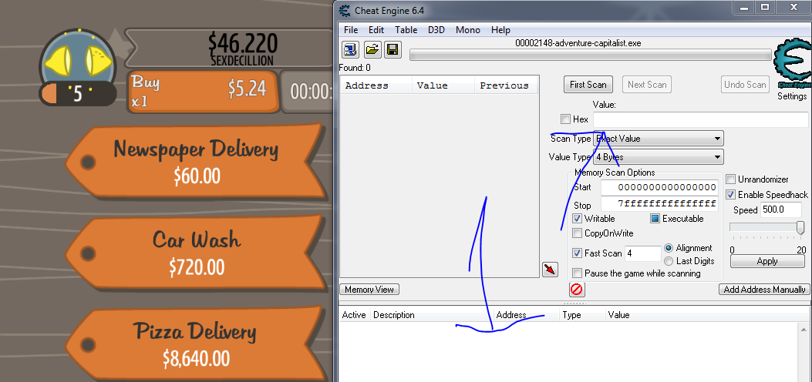Open the Value Type dropdown
This screenshot has width=812, height=382.
[x=659, y=156]
